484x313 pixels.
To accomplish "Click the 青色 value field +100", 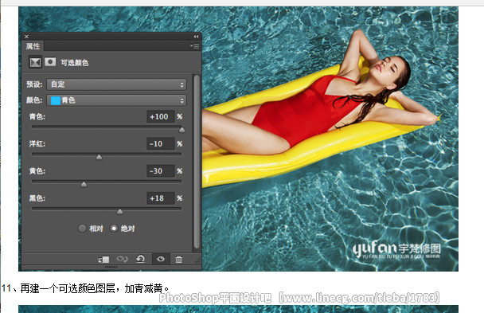I will tap(161, 117).
